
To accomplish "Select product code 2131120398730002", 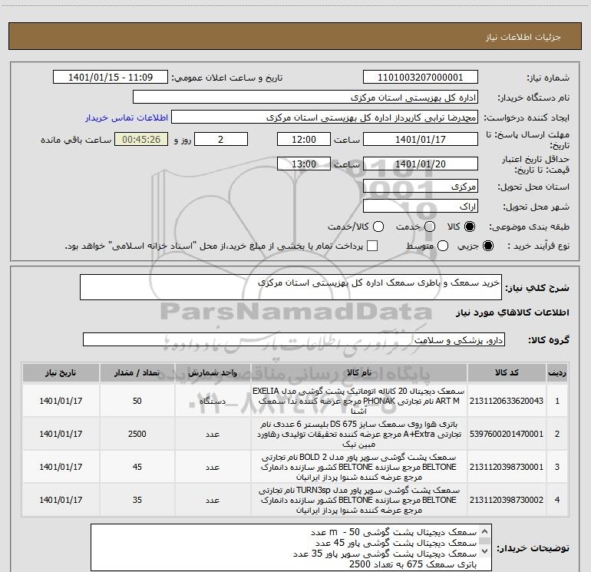I will point(507,500).
